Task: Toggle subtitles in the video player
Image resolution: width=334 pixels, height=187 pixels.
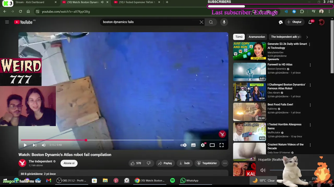Action: [x=193, y=145]
